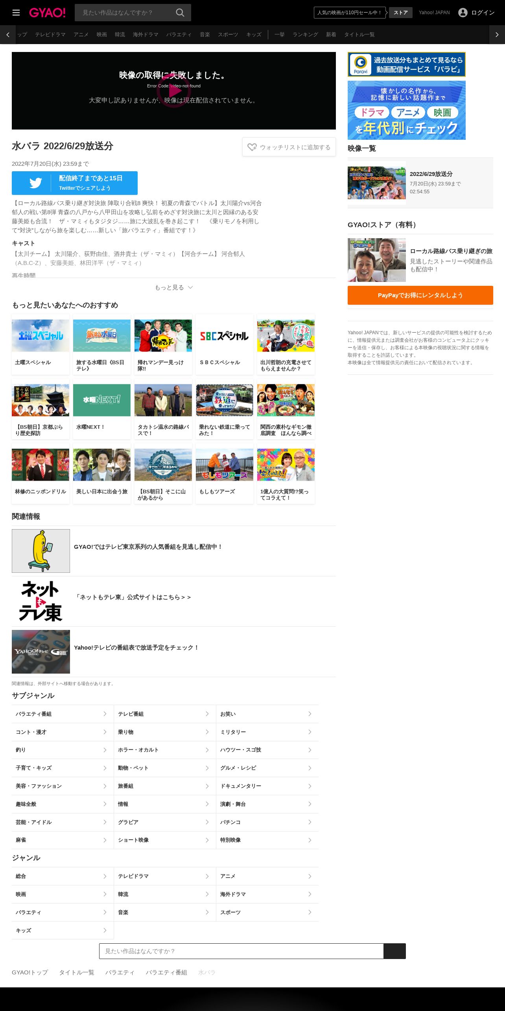Click the Paravi banner ad

point(407,64)
